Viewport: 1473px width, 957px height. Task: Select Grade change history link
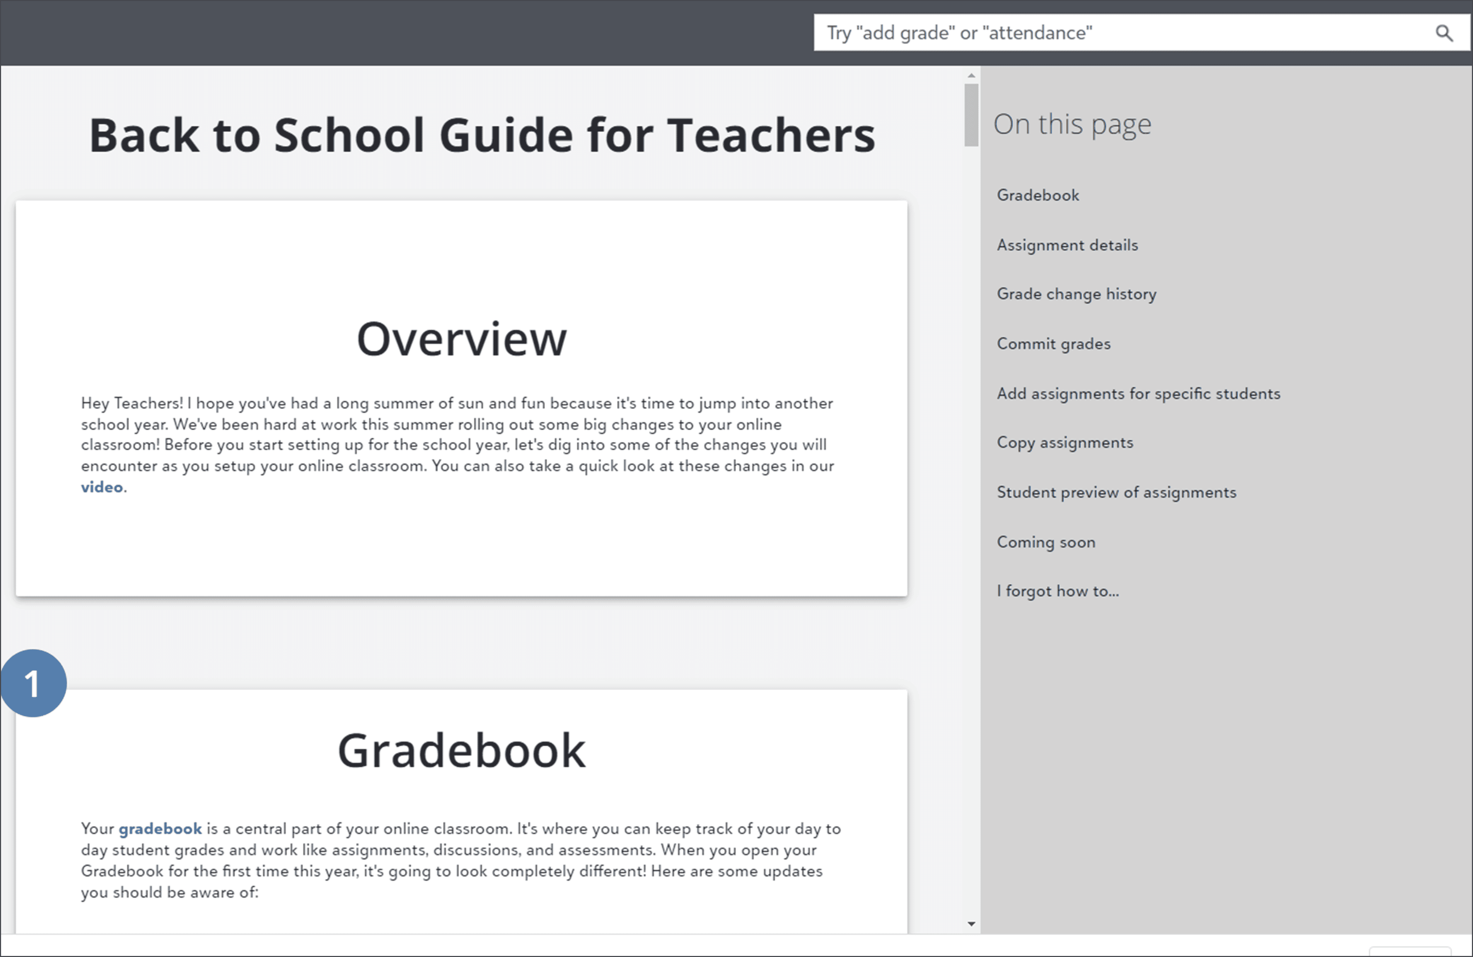pos(1076,294)
